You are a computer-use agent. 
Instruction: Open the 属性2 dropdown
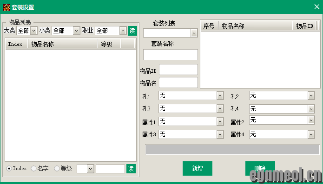click(311, 120)
